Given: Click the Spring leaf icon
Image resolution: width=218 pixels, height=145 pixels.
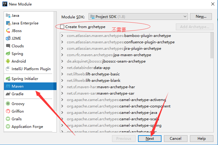Looking at the screenshot, I should [x=8, y=53].
